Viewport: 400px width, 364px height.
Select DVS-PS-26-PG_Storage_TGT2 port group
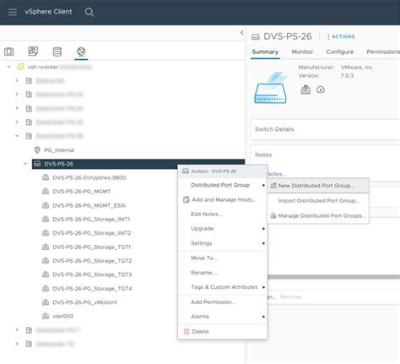pyautogui.click(x=92, y=261)
